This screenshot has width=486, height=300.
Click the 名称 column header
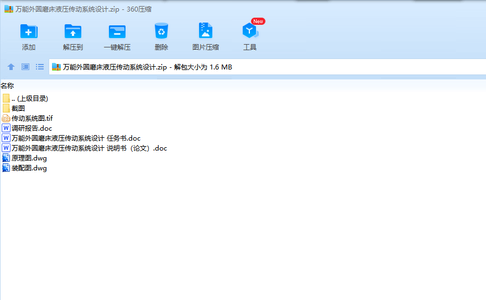click(x=7, y=85)
